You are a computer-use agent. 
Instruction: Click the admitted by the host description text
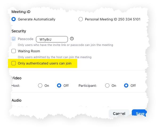click(55, 57)
